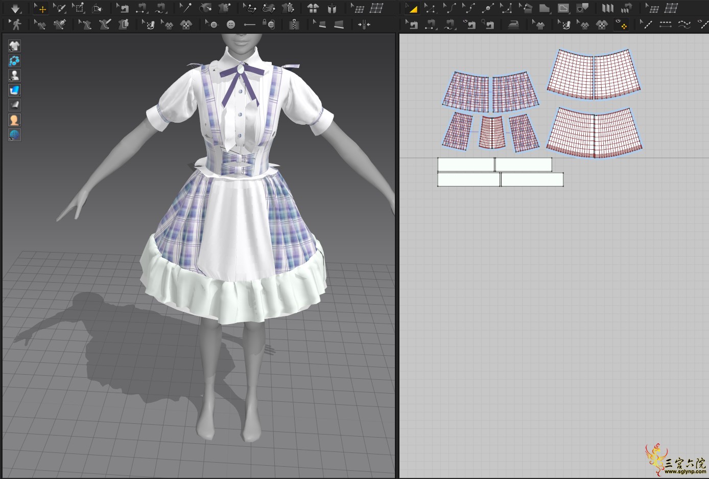The image size is (709, 479).
Task: Choose the Select/Move Button tool
Action: [212, 25]
